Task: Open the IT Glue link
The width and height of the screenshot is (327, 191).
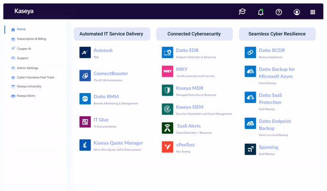Action: [x=101, y=120]
